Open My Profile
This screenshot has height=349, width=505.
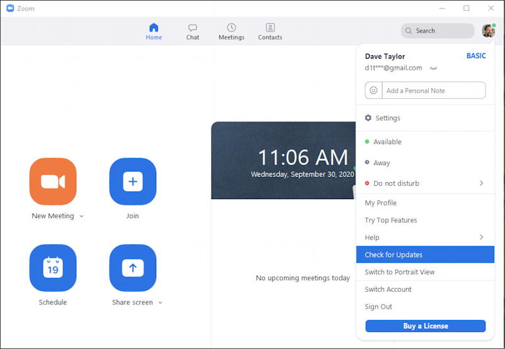click(425, 203)
